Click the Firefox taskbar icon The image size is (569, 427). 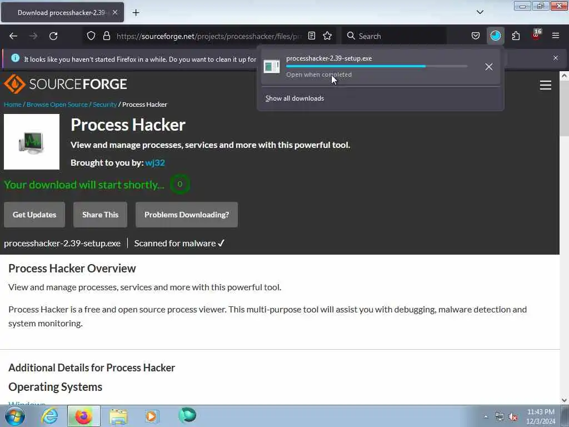(83, 416)
